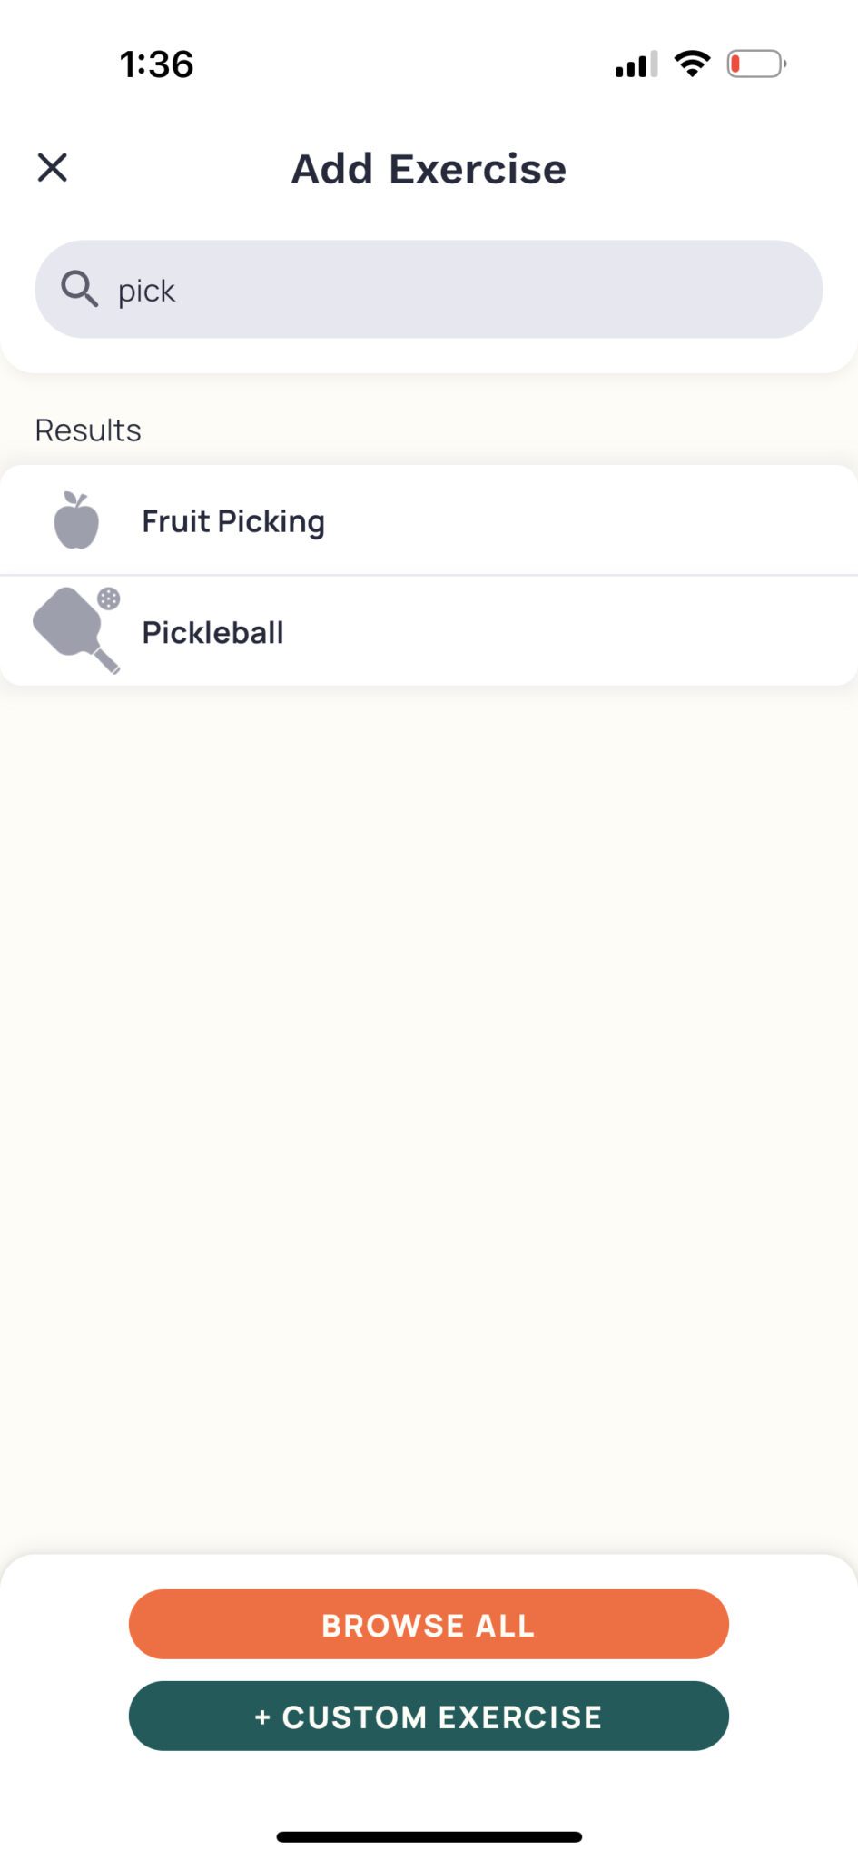Viewport: 858px width, 1860px height.
Task: Close the Add Exercise screen
Action: 53,168
